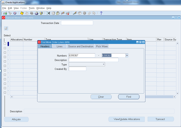Screen dimensions: 181x128
Task: Click the Window Help question mark icon
Action: tap(101, 13)
